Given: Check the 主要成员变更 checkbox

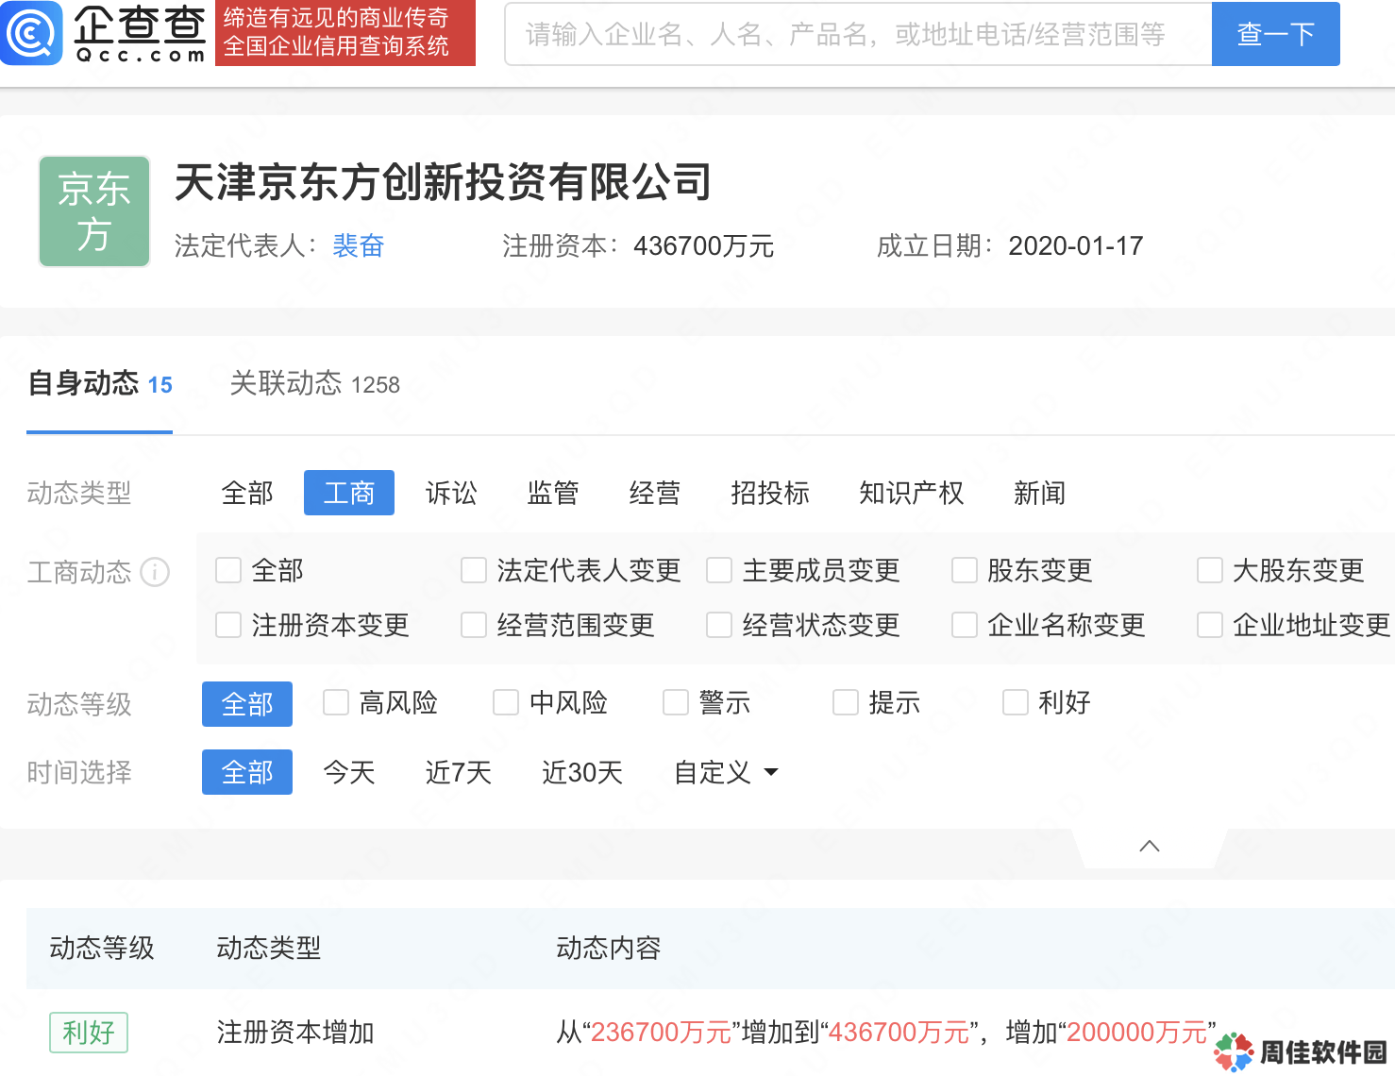Looking at the screenshot, I should (x=719, y=570).
